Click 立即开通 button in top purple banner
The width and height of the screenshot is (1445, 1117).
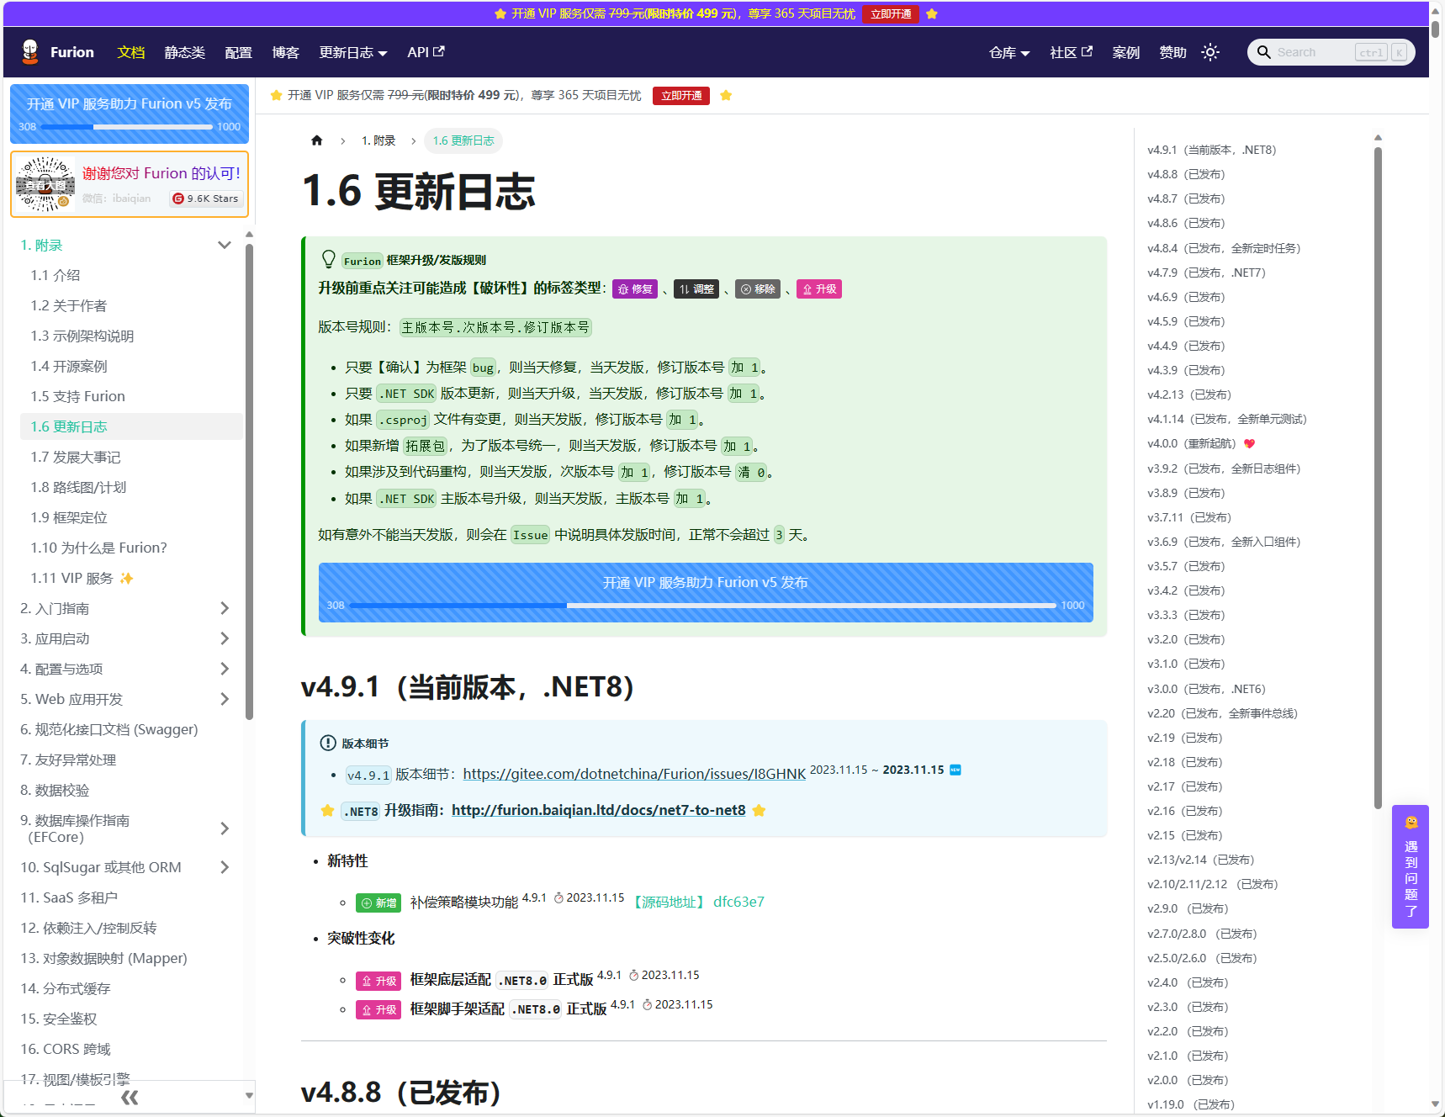pyautogui.click(x=891, y=13)
